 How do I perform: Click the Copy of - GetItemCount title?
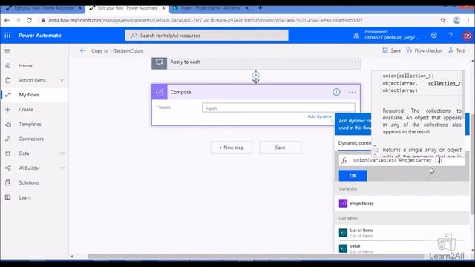tap(117, 51)
